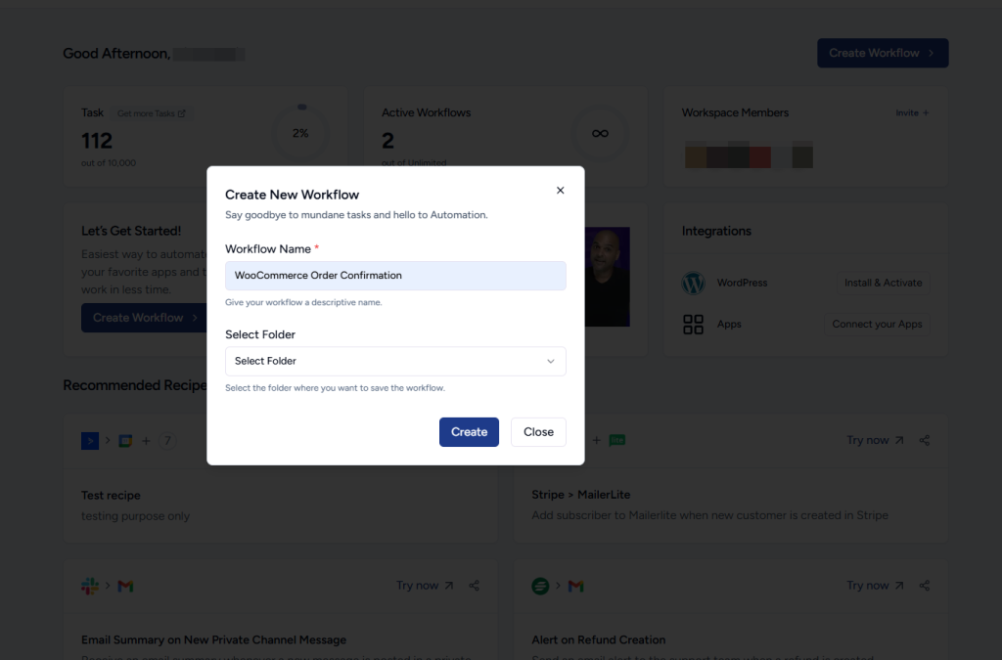Click the Apps grid icon
The height and width of the screenshot is (660, 1002).
(694, 325)
